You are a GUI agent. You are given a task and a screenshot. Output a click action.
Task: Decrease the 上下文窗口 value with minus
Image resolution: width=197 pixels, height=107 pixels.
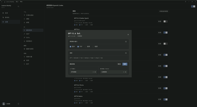coord(93,72)
